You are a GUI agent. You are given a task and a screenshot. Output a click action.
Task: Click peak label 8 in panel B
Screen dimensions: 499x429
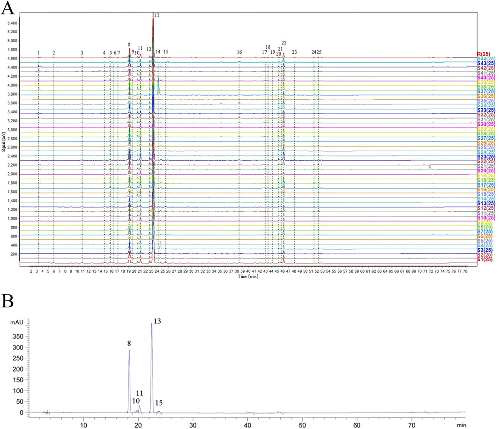129,343
